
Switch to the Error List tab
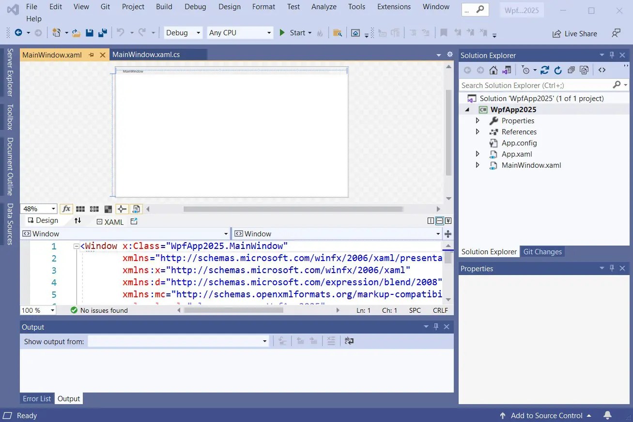(37, 399)
